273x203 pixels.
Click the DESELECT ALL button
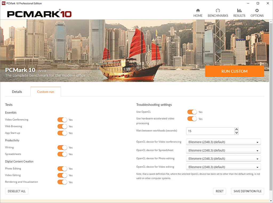(x=17, y=191)
